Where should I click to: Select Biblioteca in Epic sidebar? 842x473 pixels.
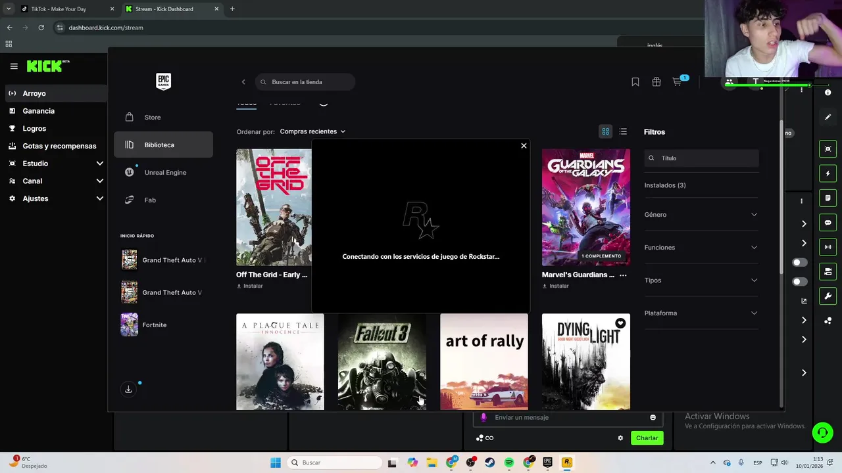tap(163, 145)
